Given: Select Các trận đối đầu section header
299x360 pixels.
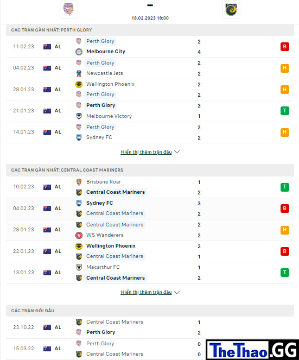Looking at the screenshot, I should tap(150, 311).
